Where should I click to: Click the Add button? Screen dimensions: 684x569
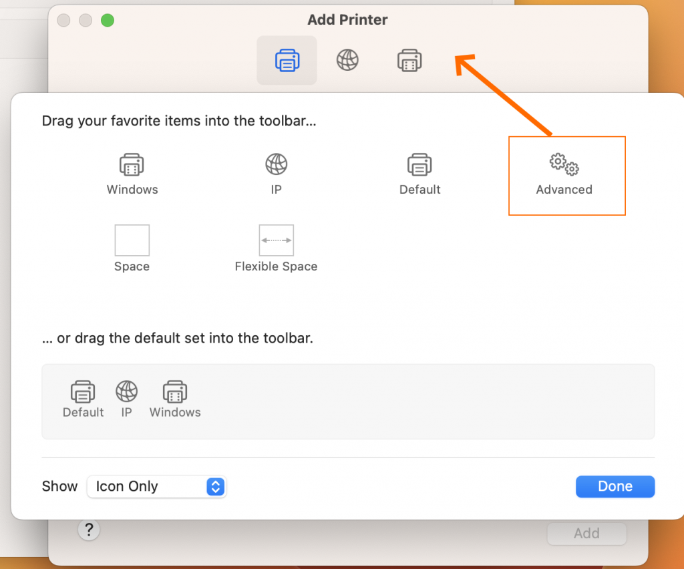[x=586, y=533]
